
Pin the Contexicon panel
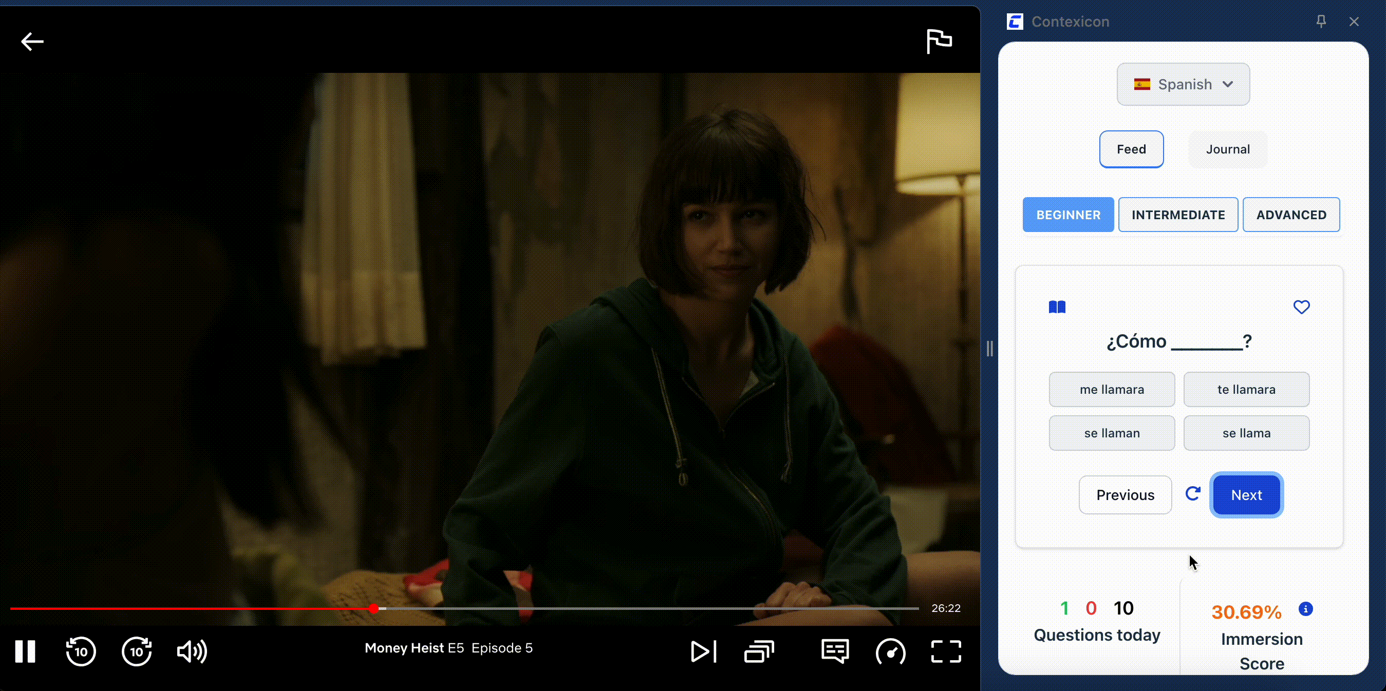(x=1321, y=22)
